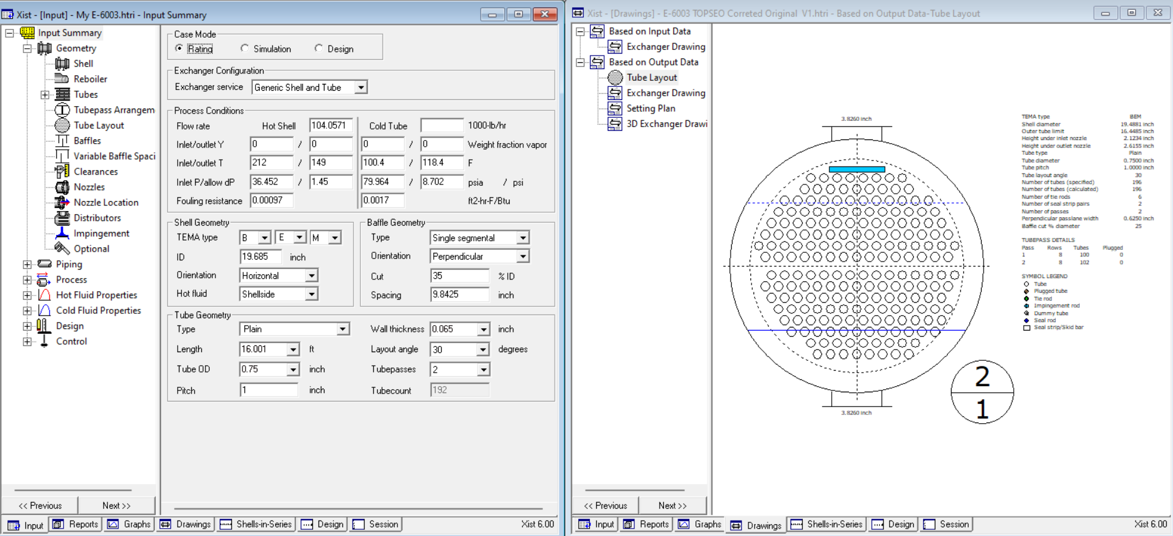Image resolution: width=1173 pixels, height=536 pixels.
Task: Open Shells-in-Series tab in Drawings window
Action: click(x=827, y=524)
